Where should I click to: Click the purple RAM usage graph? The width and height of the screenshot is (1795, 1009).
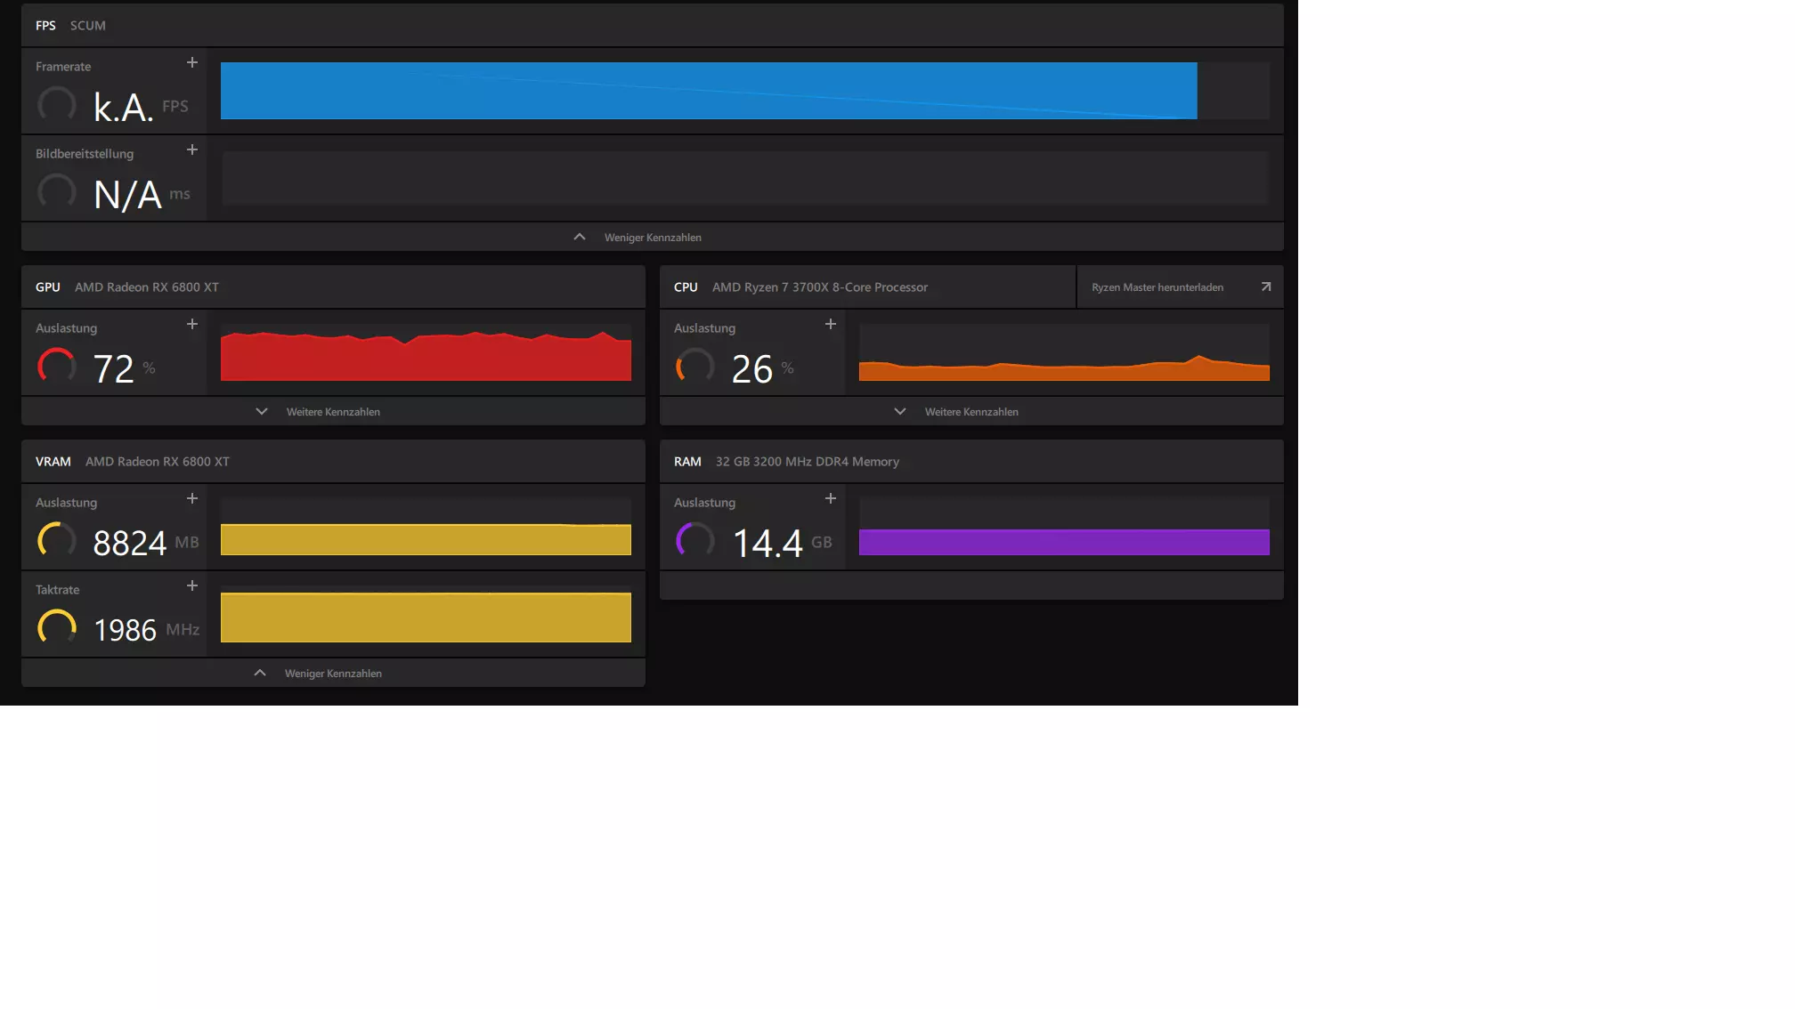pos(1064,542)
